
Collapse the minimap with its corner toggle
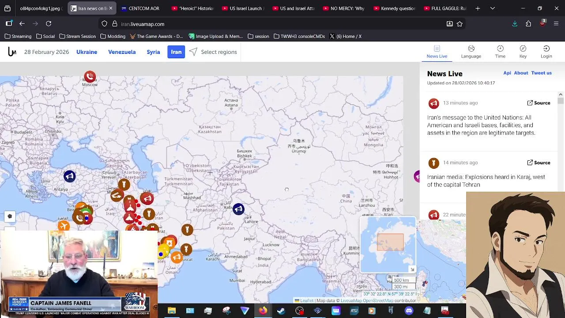pyautogui.click(x=412, y=269)
